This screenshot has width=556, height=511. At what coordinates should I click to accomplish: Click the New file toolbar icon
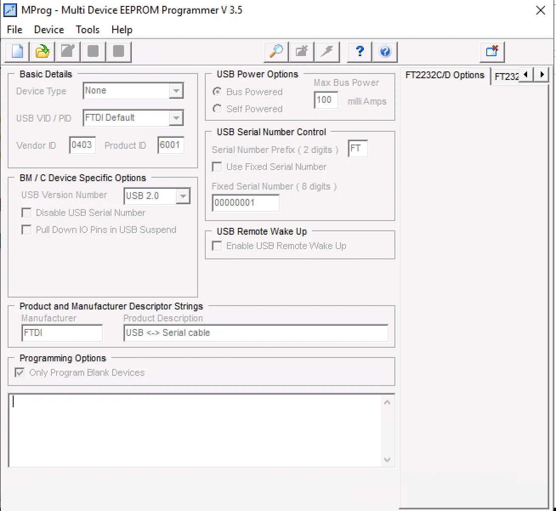coord(17,52)
